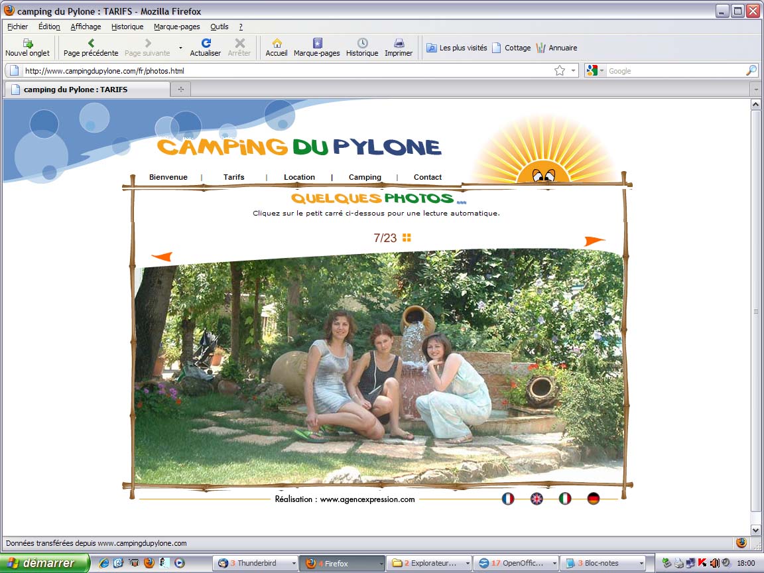Switch to the Bloc-notes taskbar group
The width and height of the screenshot is (764, 573).
click(604, 563)
